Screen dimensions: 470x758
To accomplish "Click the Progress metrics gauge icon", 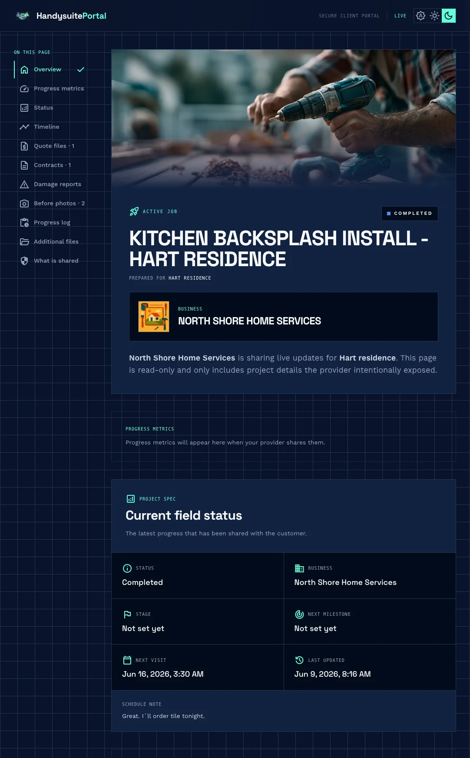I will click(24, 89).
